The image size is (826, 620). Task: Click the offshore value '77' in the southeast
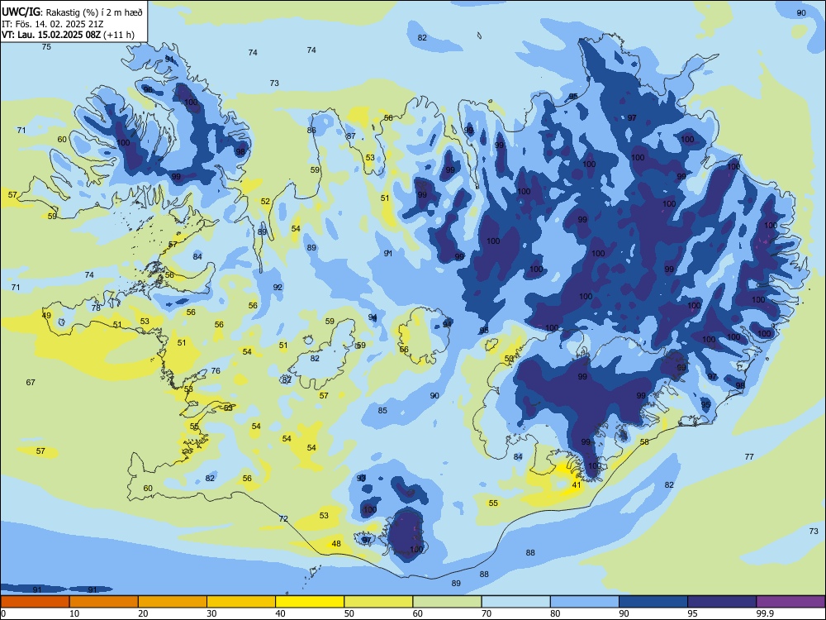(x=749, y=456)
